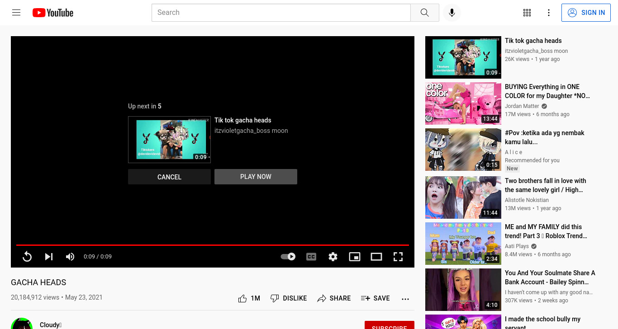The height and width of the screenshot is (329, 618).
Task: Open I made the school bully video title
Action: tap(542, 323)
